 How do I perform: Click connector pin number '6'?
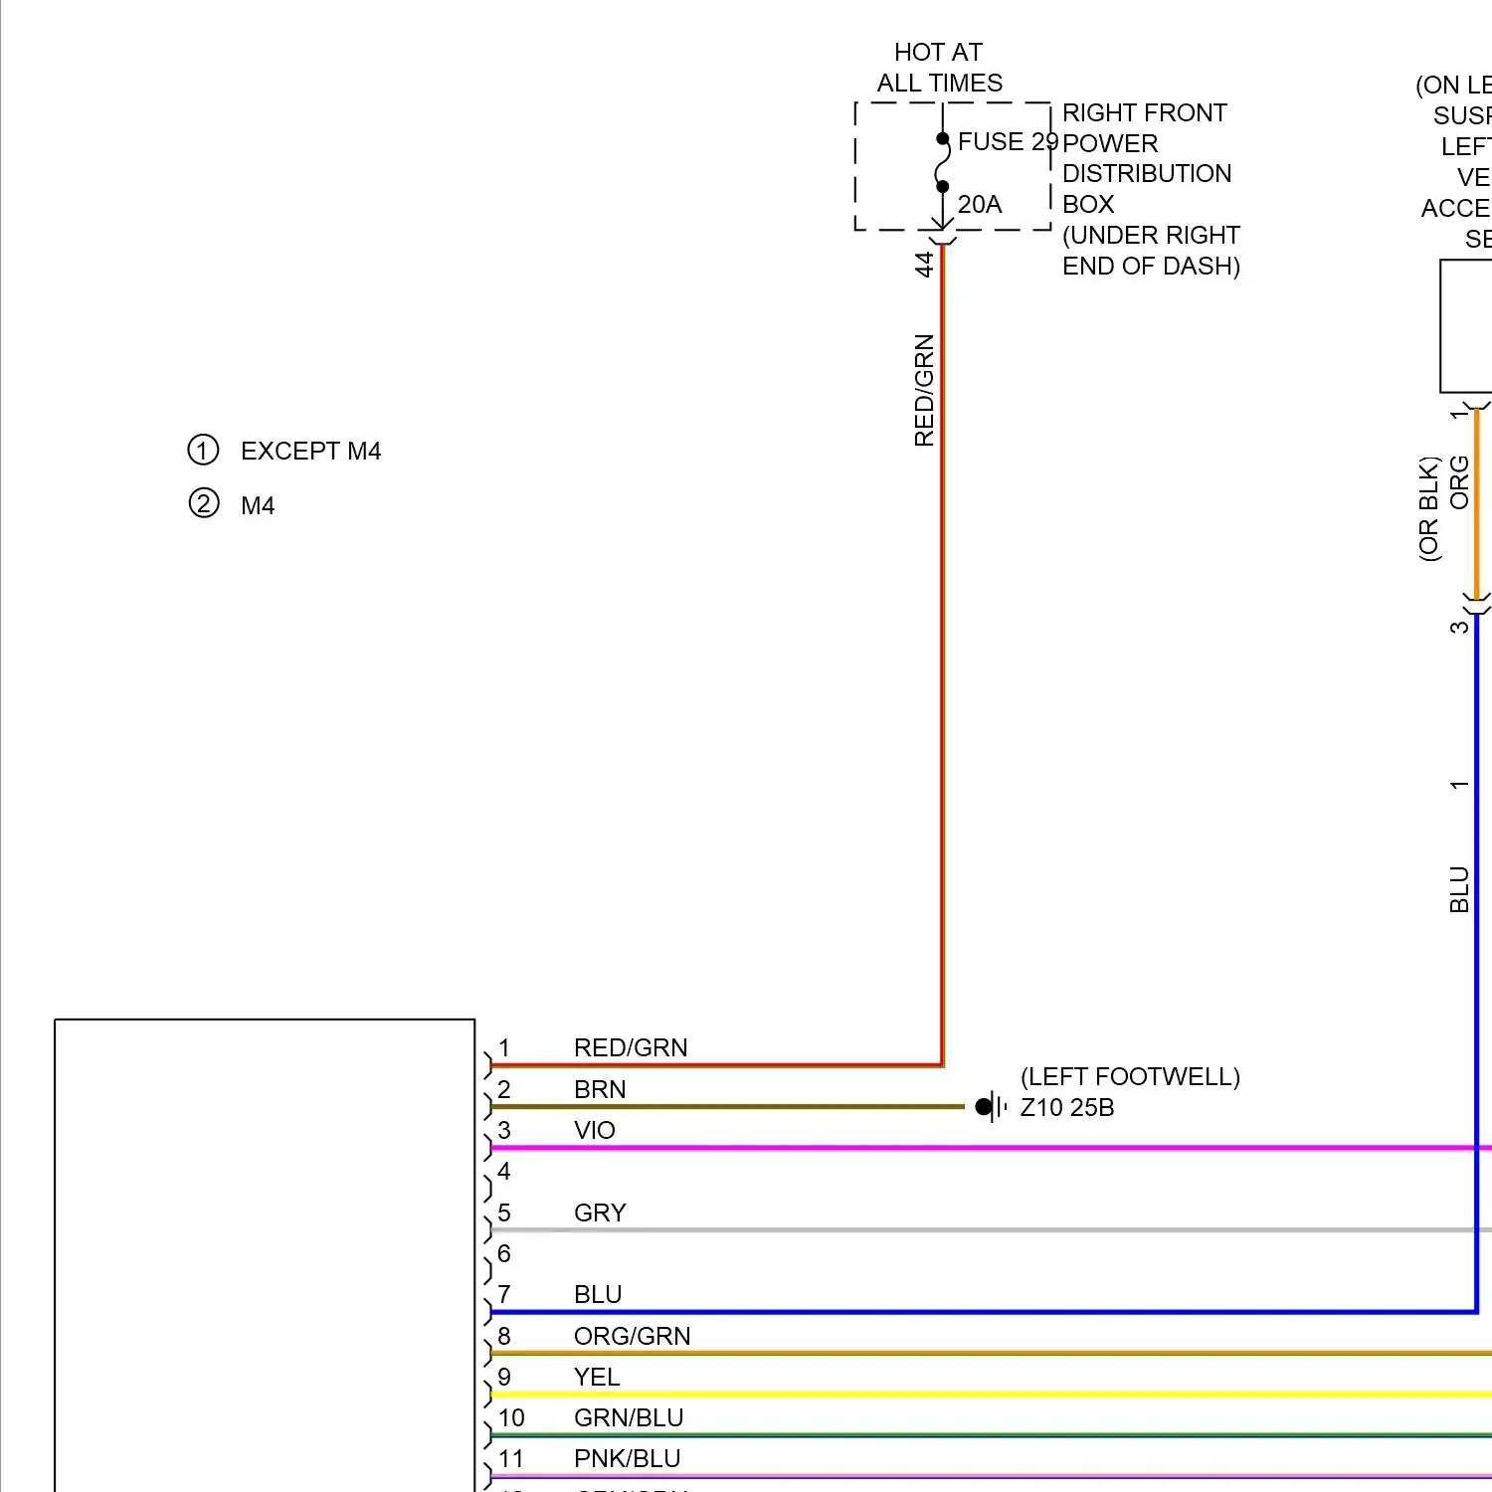[x=504, y=1254]
